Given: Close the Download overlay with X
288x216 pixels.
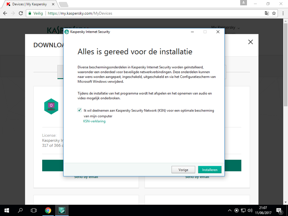Looking at the screenshot, I should (x=251, y=42).
